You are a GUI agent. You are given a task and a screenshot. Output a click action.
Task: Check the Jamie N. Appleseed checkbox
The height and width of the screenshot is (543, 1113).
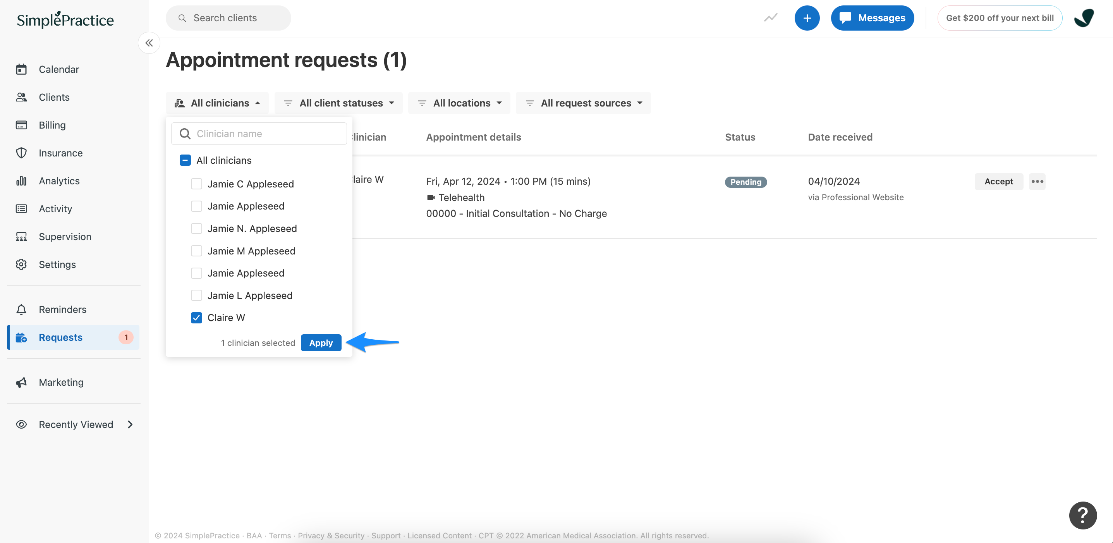click(196, 229)
